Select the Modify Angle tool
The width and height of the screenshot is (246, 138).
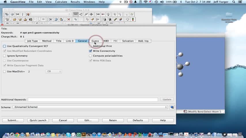pos(81,14)
